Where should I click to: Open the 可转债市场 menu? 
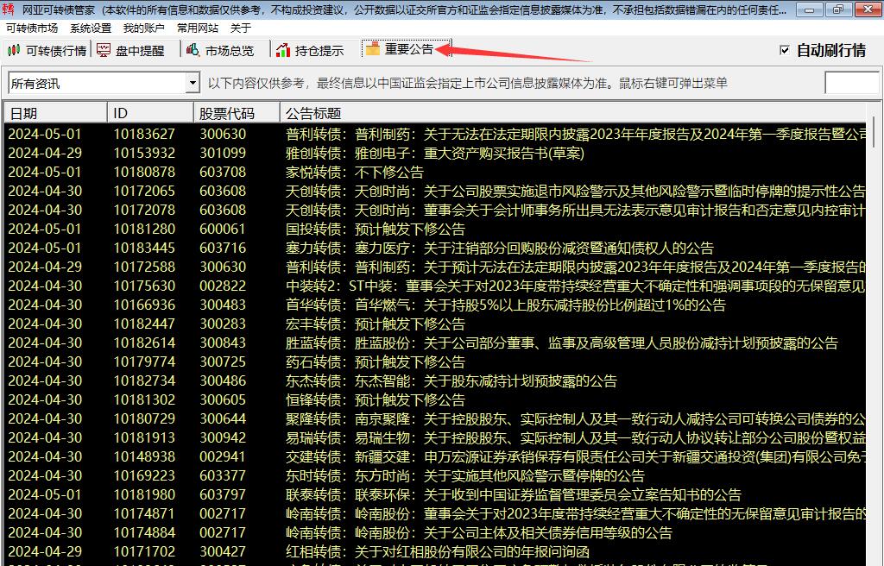[32, 28]
